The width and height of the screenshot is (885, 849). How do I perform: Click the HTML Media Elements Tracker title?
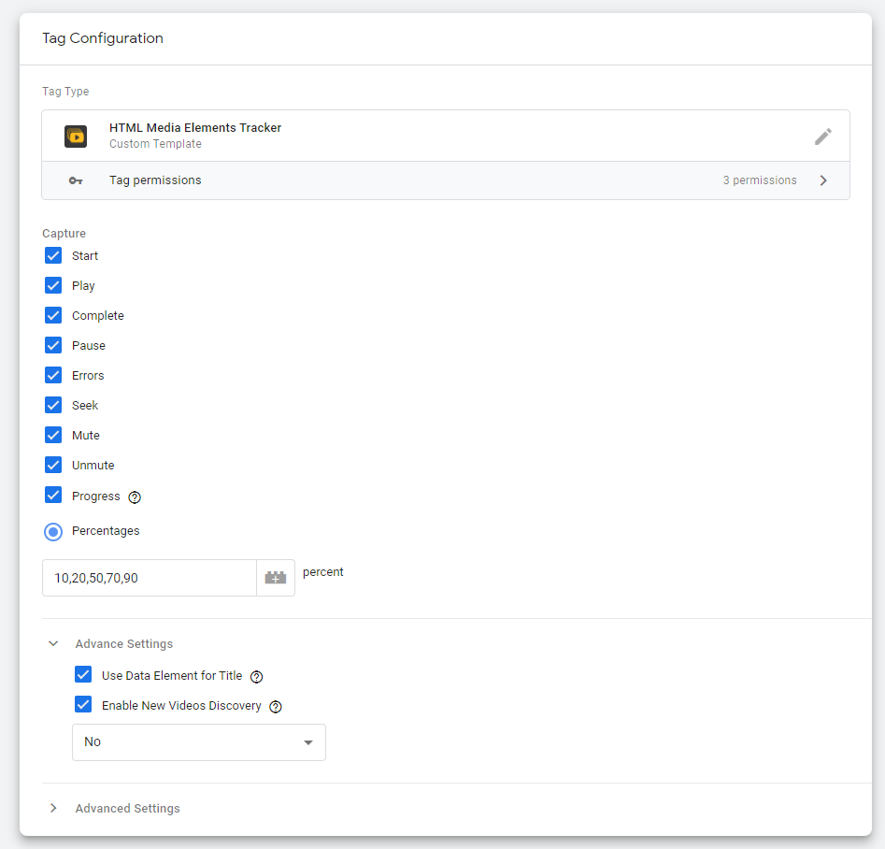(x=195, y=128)
